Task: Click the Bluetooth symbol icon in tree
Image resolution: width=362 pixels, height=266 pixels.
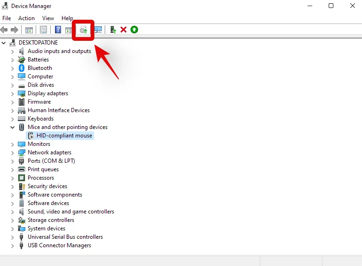Action: click(x=22, y=68)
